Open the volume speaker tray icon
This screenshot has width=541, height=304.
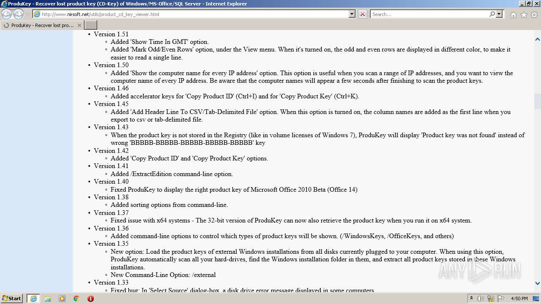[x=481, y=299]
